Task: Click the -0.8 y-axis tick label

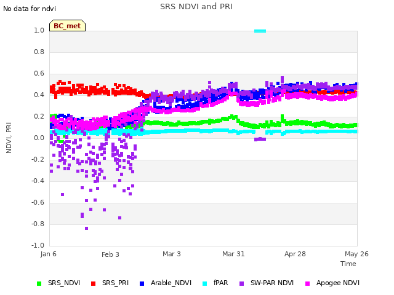Action: click(x=38, y=224)
